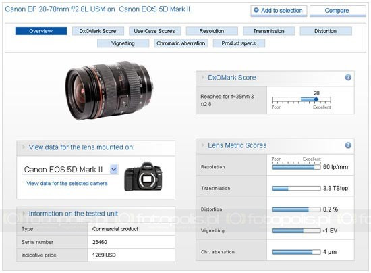This screenshot has height=273, width=371.
Task: Click the DxOMark Score heading text
Action: click(x=232, y=78)
